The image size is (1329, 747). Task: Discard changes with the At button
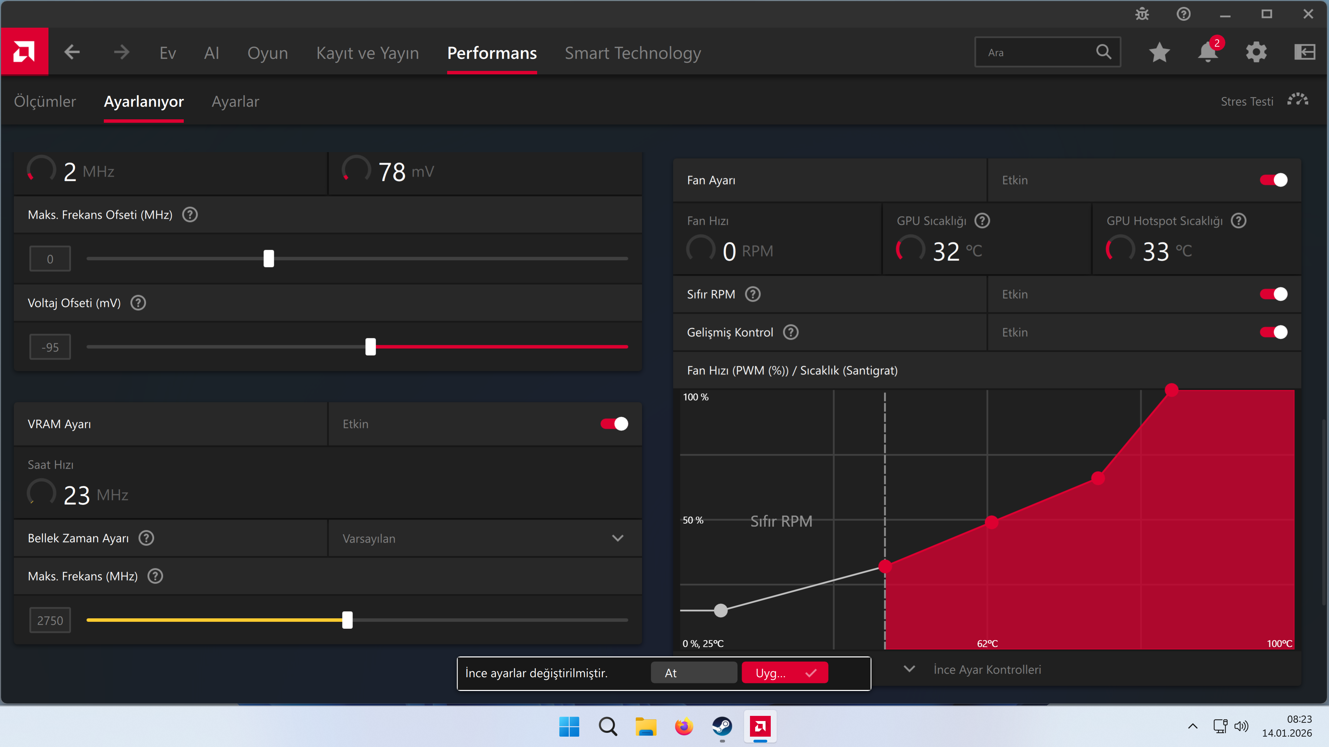[694, 673]
